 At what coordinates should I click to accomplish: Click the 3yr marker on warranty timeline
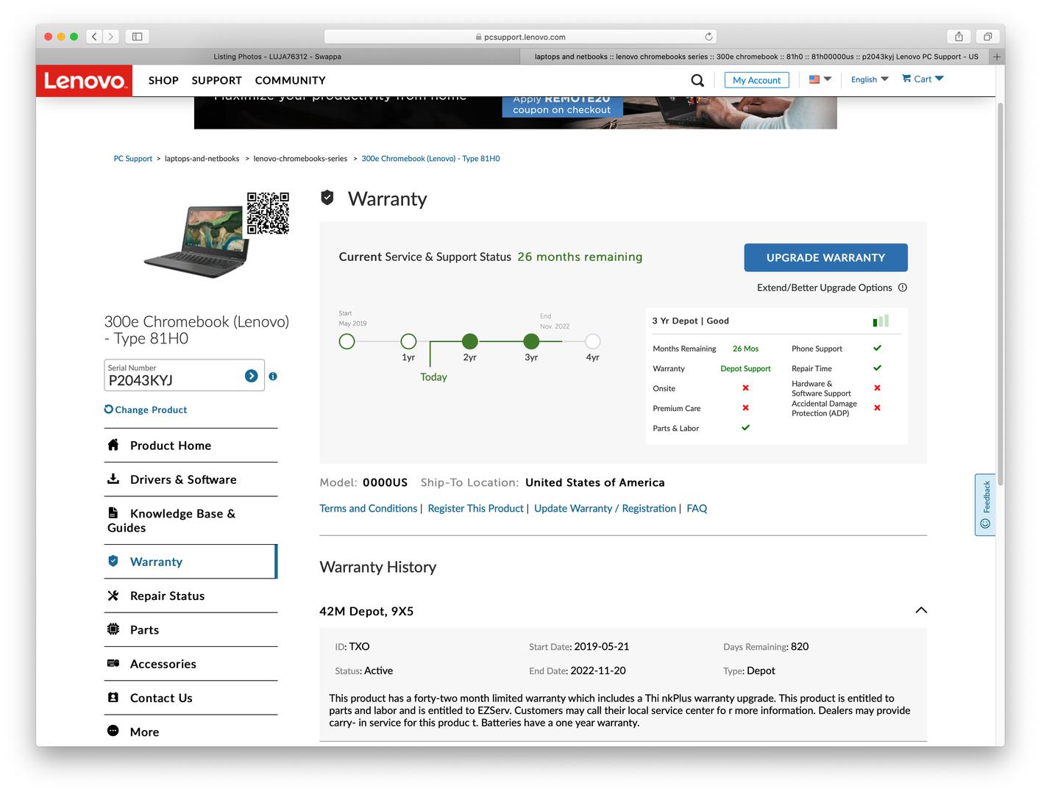(x=531, y=341)
